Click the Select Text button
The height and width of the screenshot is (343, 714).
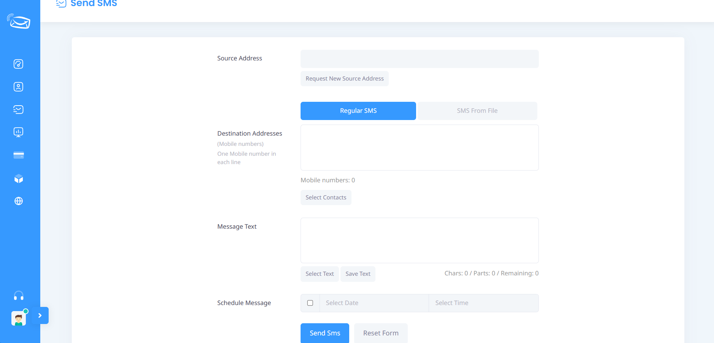point(320,274)
